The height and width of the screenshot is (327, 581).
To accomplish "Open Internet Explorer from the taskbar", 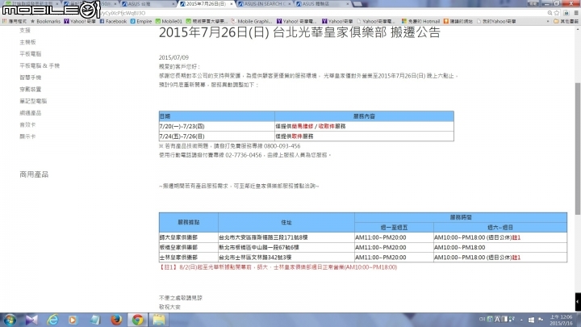I will pyautogui.click(x=52, y=320).
